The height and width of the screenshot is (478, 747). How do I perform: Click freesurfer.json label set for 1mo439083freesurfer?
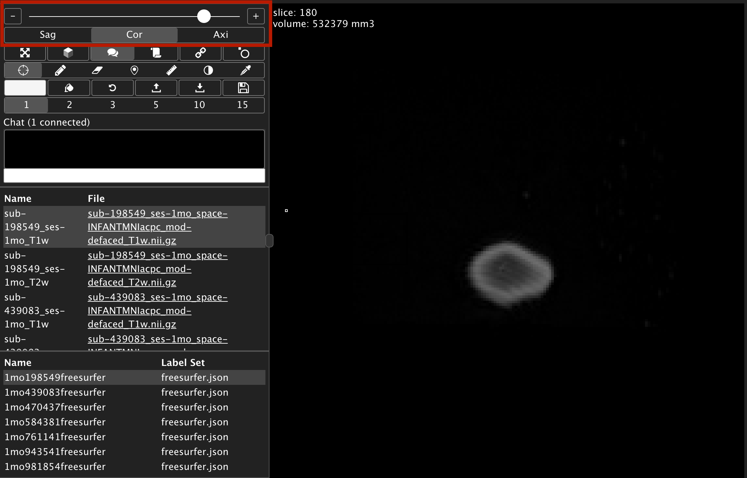point(195,392)
